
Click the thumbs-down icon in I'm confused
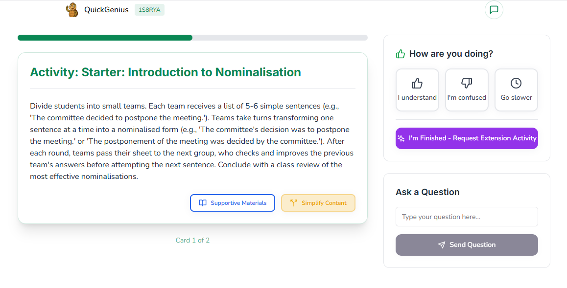(x=467, y=83)
